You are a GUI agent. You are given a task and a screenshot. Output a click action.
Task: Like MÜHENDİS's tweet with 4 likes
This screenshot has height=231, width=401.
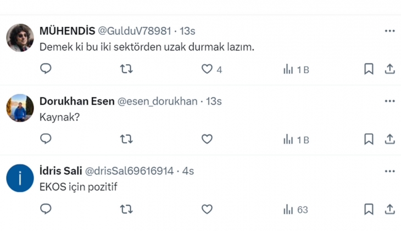(207, 69)
